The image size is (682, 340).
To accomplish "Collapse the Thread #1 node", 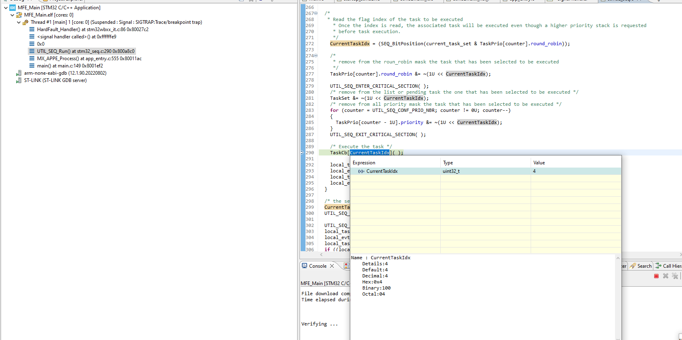I will pos(19,22).
